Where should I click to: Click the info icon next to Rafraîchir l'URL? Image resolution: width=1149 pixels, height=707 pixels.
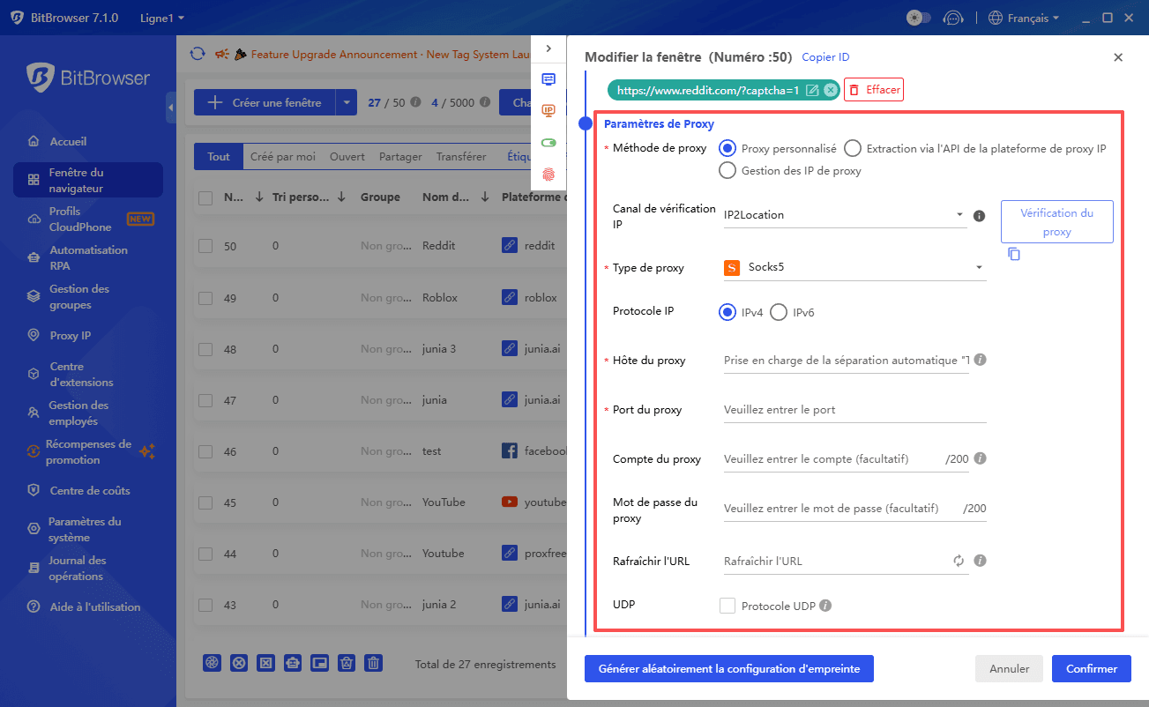click(981, 561)
